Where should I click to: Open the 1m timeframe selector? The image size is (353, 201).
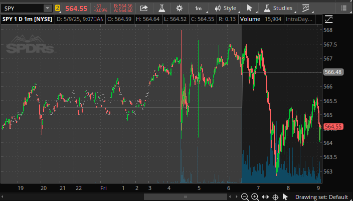(x=199, y=8)
